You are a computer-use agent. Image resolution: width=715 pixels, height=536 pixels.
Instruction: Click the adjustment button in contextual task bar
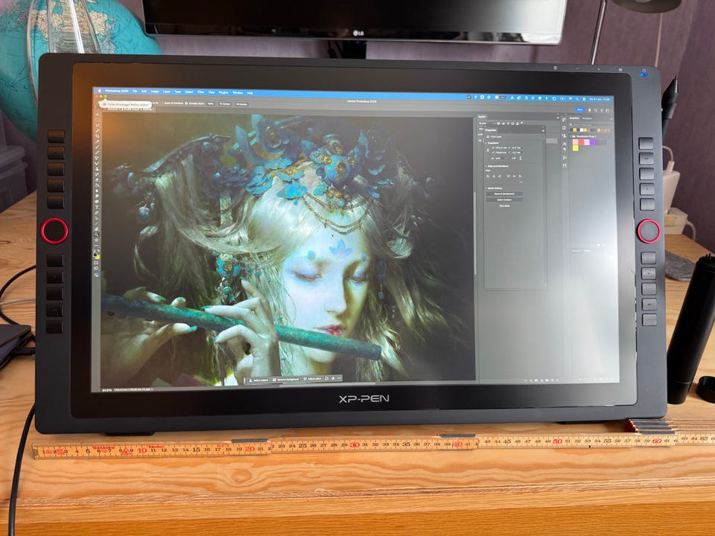click(312, 379)
